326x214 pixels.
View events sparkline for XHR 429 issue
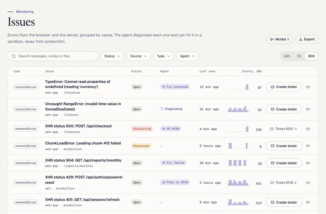click(238, 183)
